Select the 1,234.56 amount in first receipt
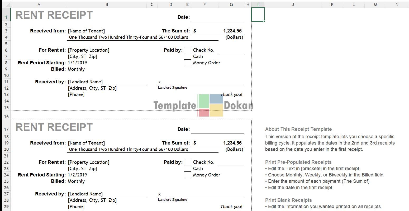 click(232, 31)
